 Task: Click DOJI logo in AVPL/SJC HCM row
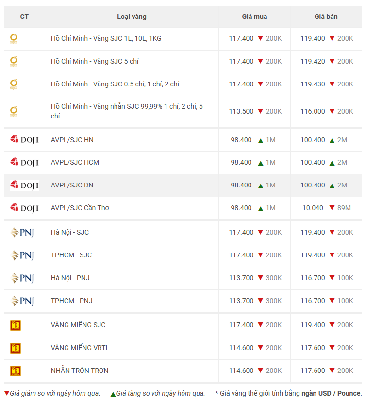(24, 162)
